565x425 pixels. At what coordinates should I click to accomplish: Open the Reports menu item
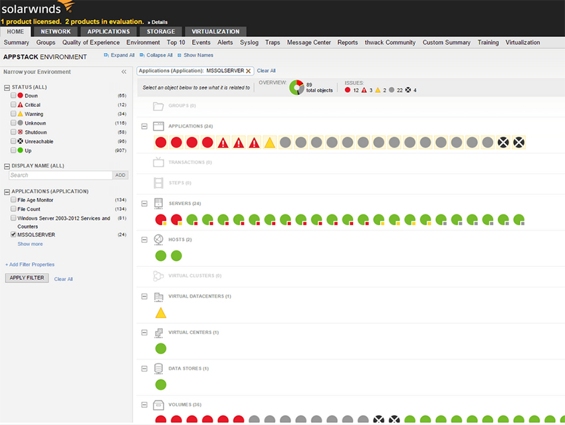click(348, 42)
